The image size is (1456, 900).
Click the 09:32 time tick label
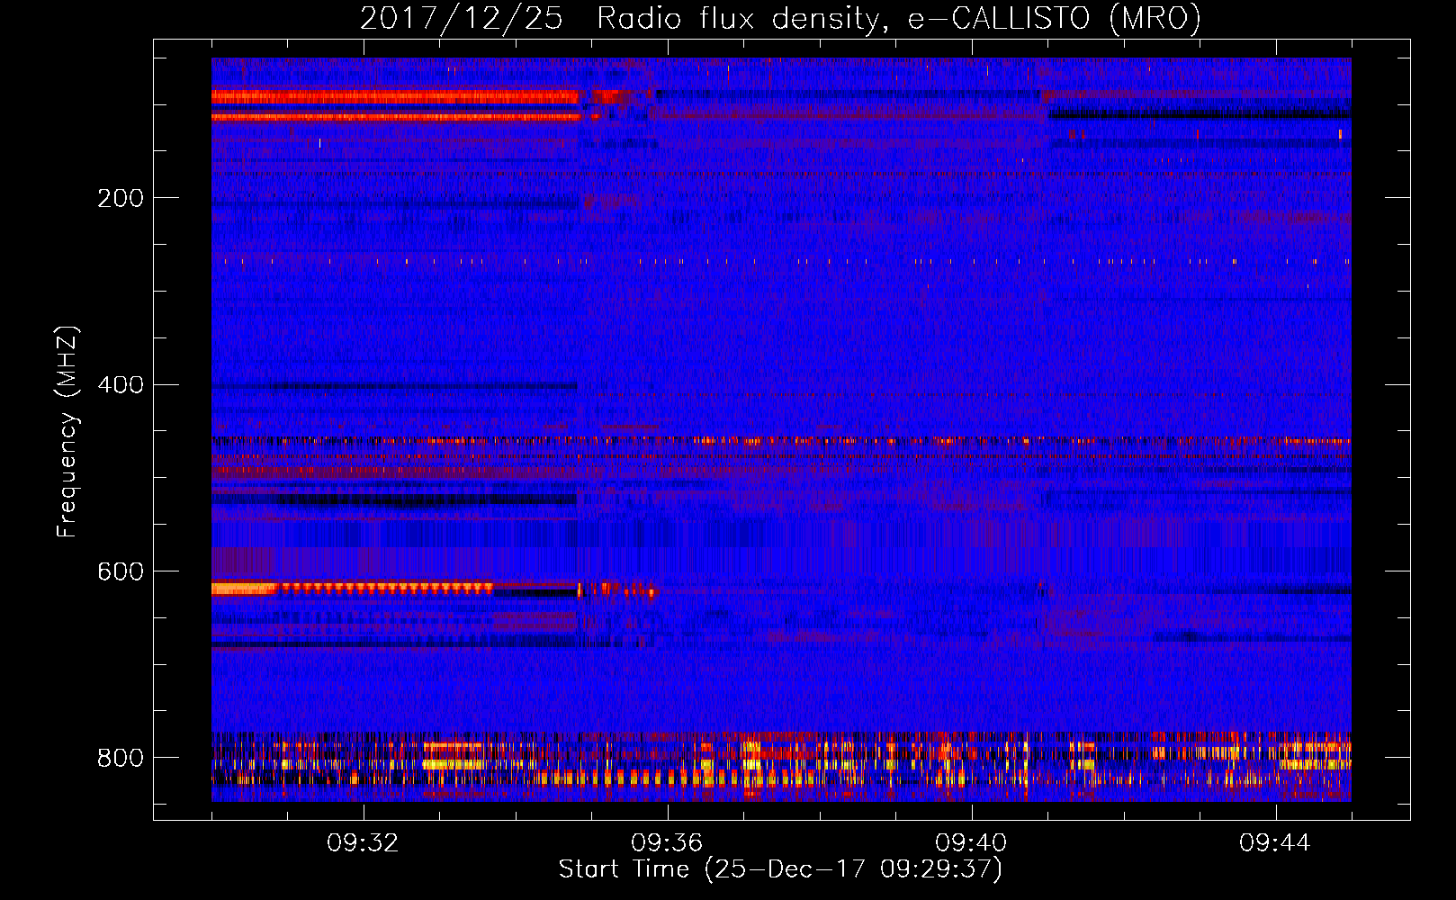[363, 843]
